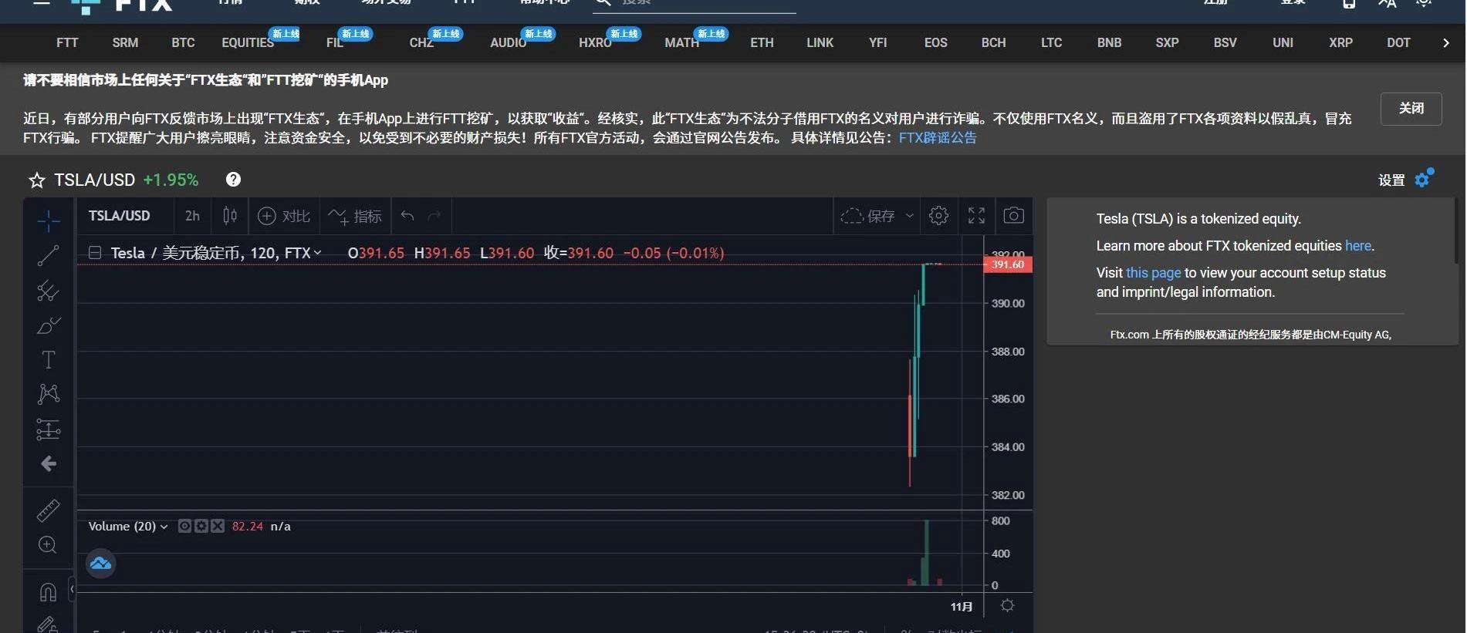Viewport: 1467px width, 633px height.
Task: Click the 2h timeframe interval selector
Action: click(192, 216)
